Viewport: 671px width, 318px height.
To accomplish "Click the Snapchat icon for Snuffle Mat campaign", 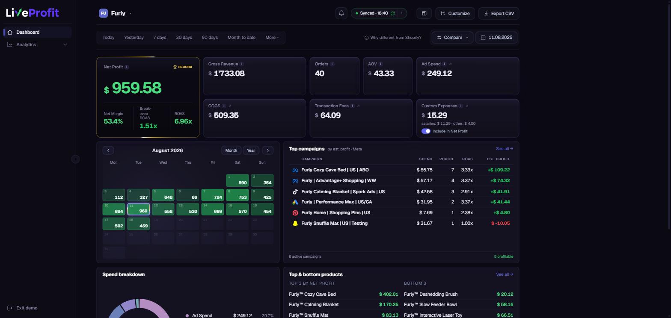I will (x=295, y=224).
